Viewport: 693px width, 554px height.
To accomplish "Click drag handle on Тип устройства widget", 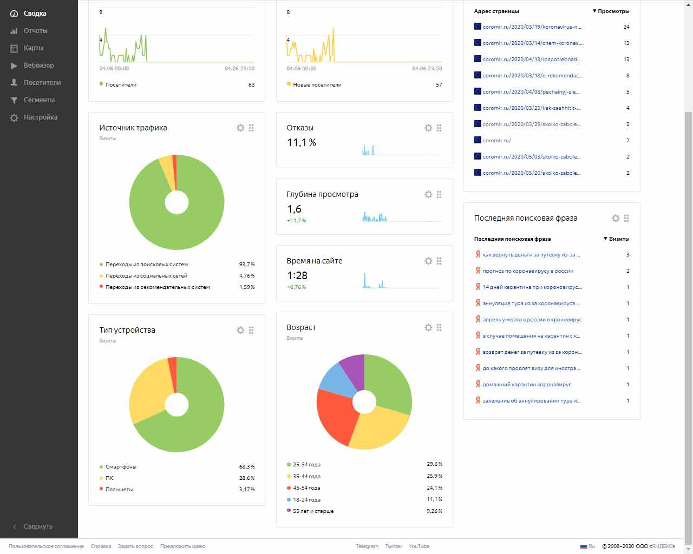I will tap(251, 330).
